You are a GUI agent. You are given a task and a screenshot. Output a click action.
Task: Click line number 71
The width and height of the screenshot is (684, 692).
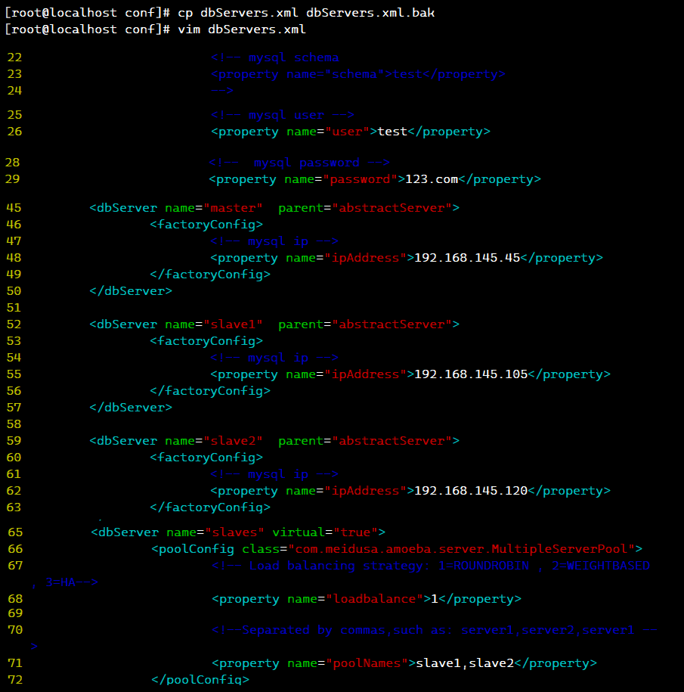coord(15,663)
